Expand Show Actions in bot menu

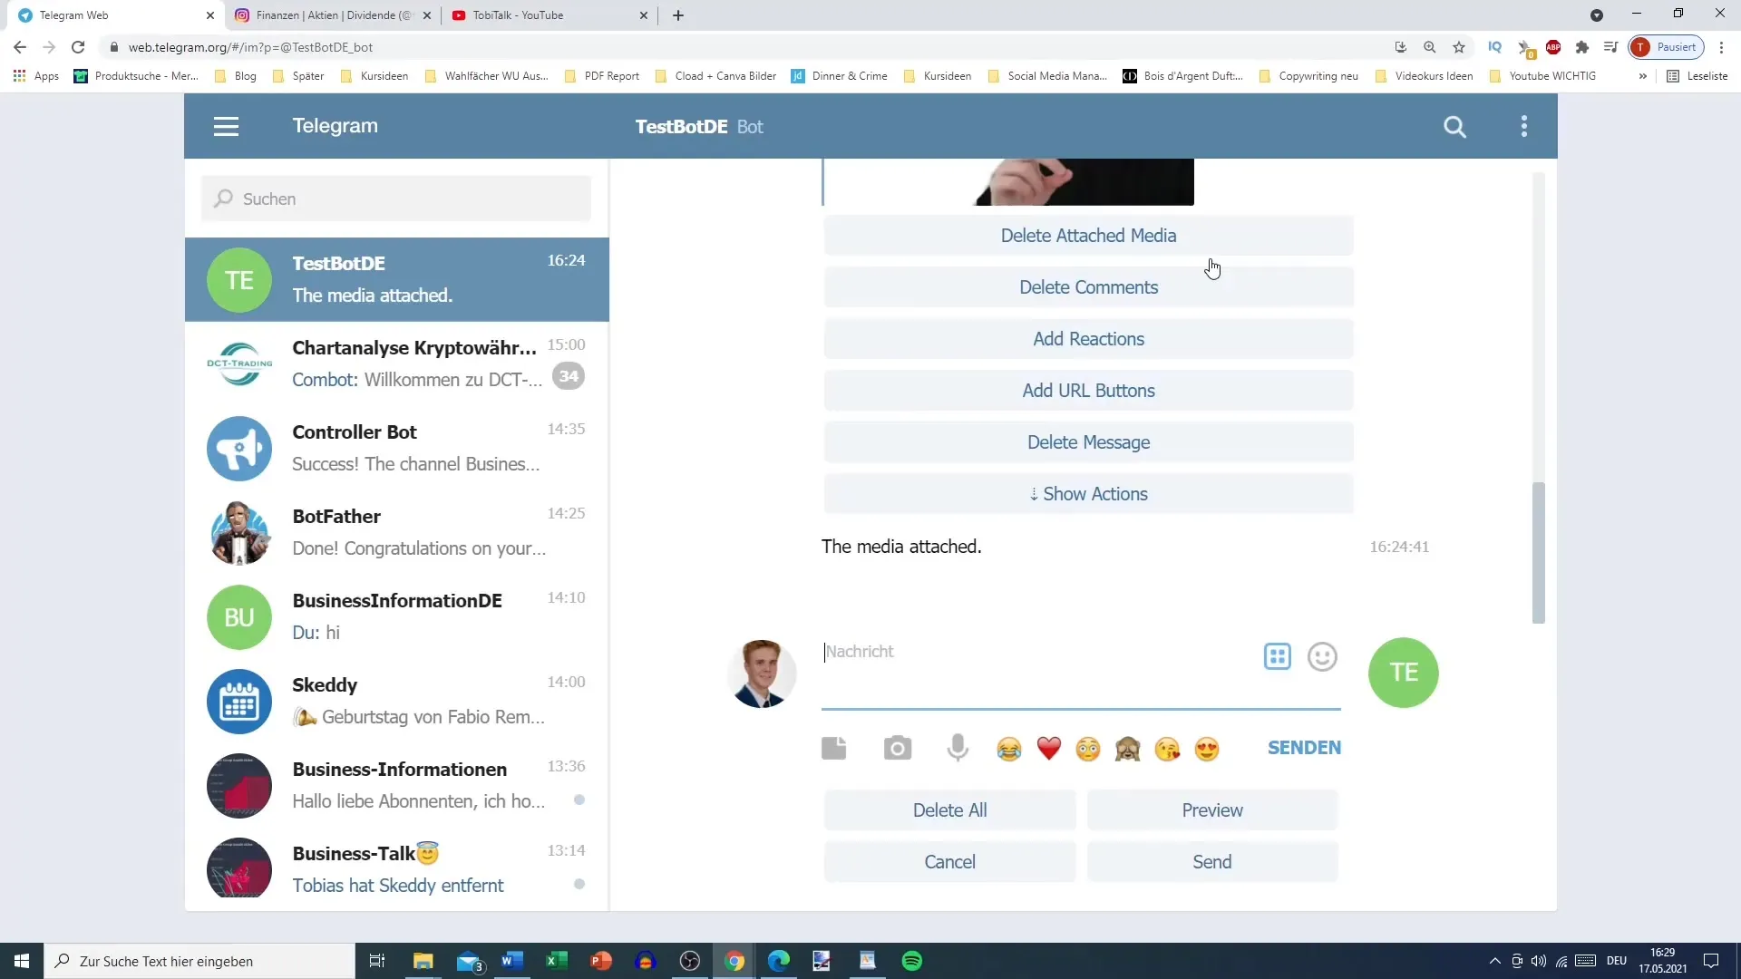pos(1088,492)
